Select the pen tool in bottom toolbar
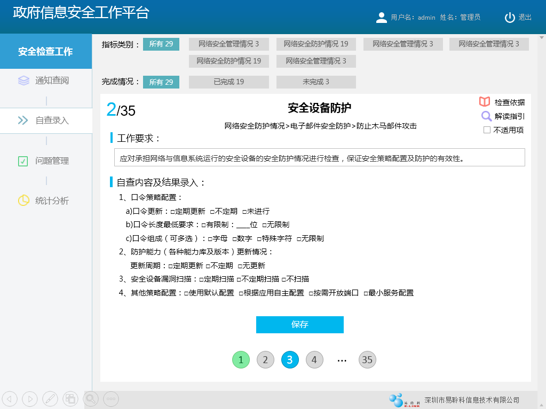 tap(50, 398)
